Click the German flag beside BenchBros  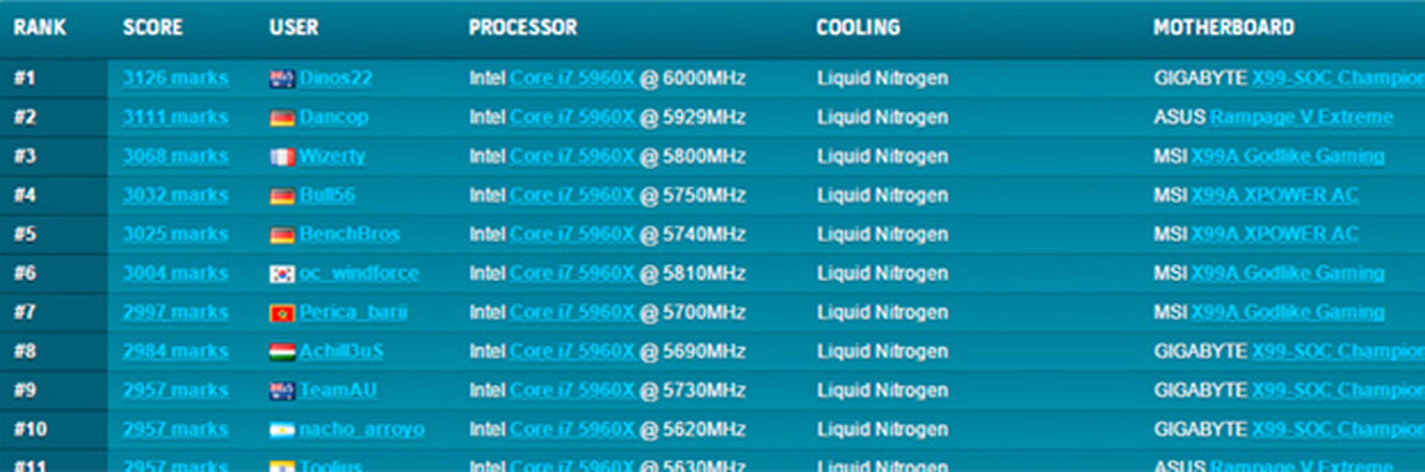coord(282,235)
